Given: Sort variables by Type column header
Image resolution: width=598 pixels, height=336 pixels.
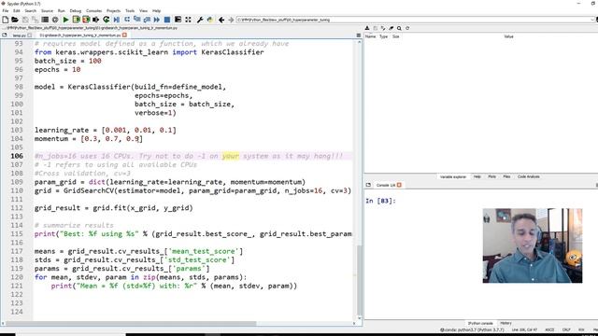Looking at the screenshot, I should pos(383,36).
